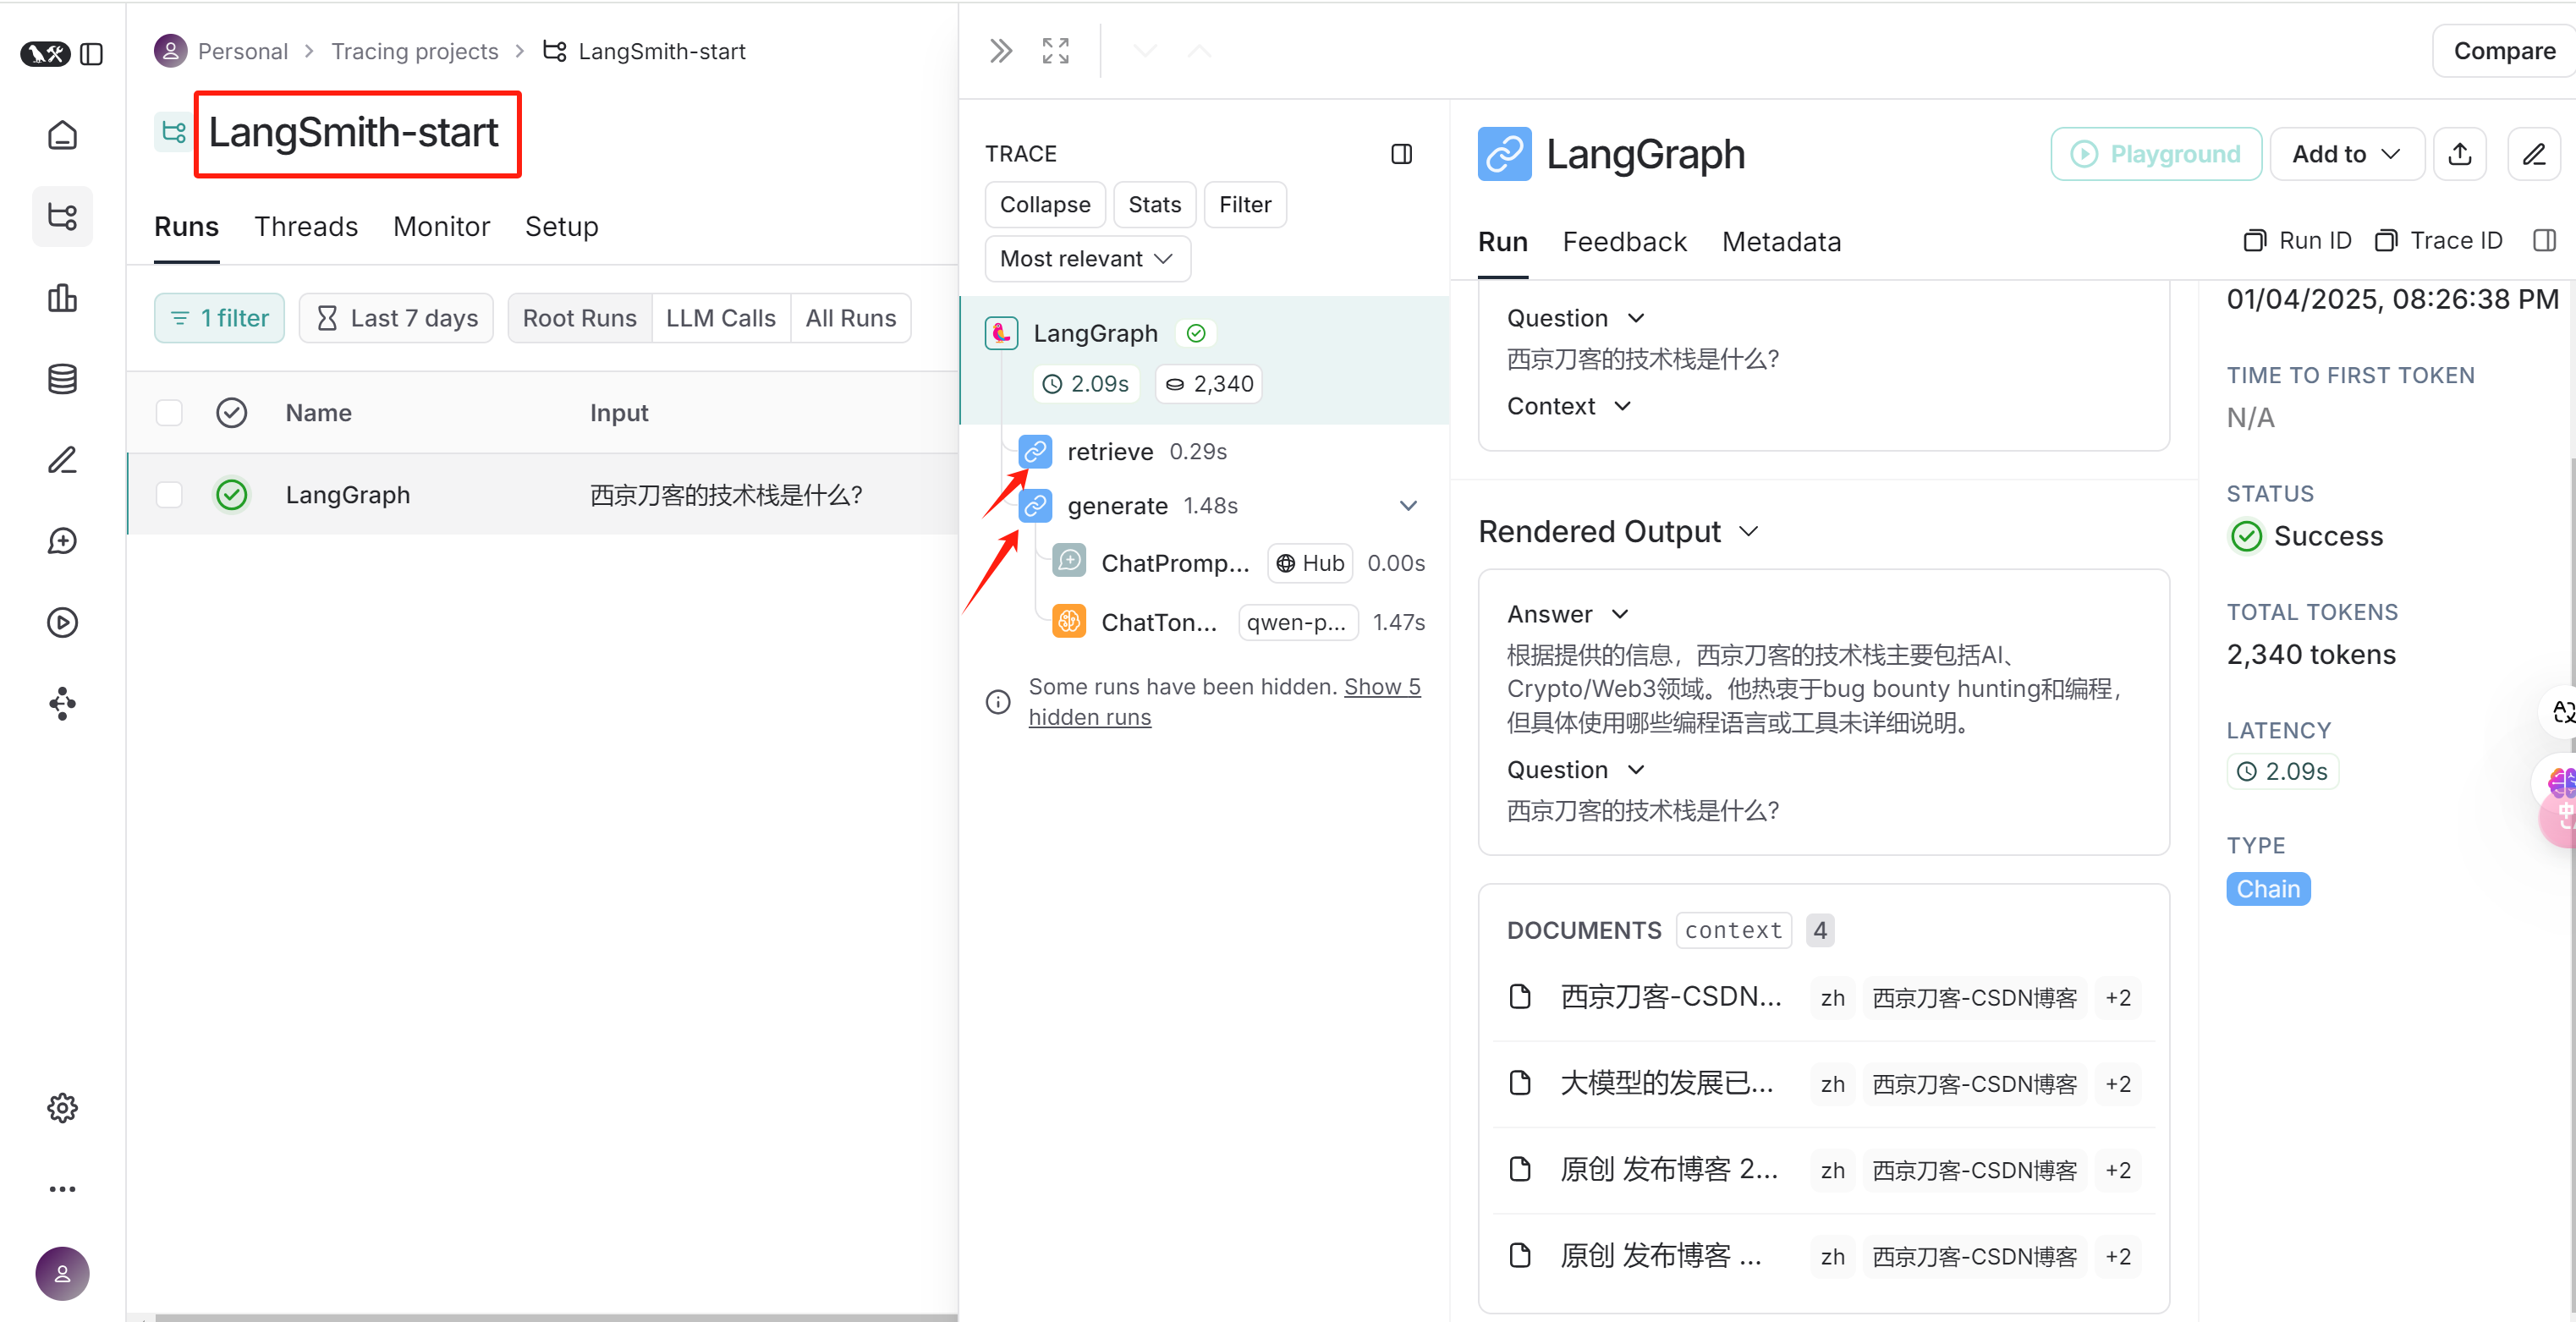The image size is (2576, 1322).
Task: Open Playground play icon in sidebar
Action: pyautogui.click(x=62, y=623)
